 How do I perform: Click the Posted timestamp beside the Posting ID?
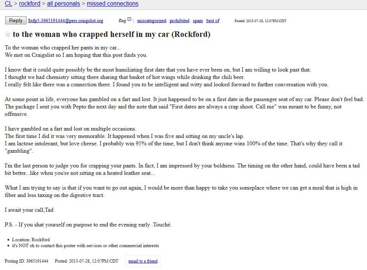pos(87,261)
